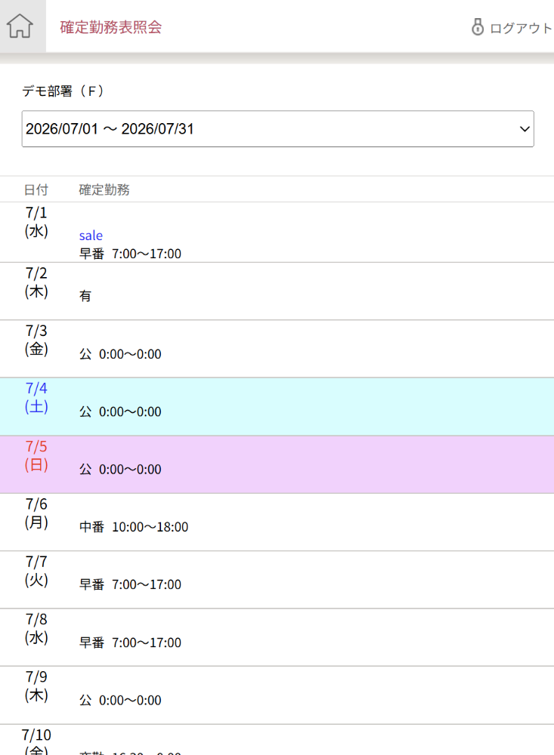Select the 7/3 (金) date cell

(x=36, y=340)
